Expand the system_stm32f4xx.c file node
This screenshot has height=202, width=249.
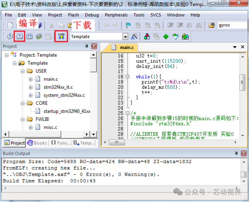(31, 95)
